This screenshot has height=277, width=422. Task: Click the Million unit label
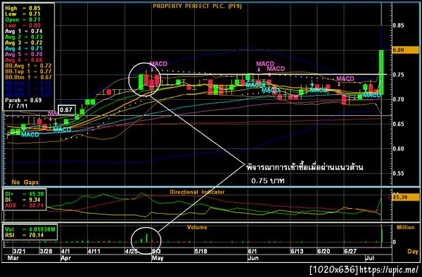[406, 228]
